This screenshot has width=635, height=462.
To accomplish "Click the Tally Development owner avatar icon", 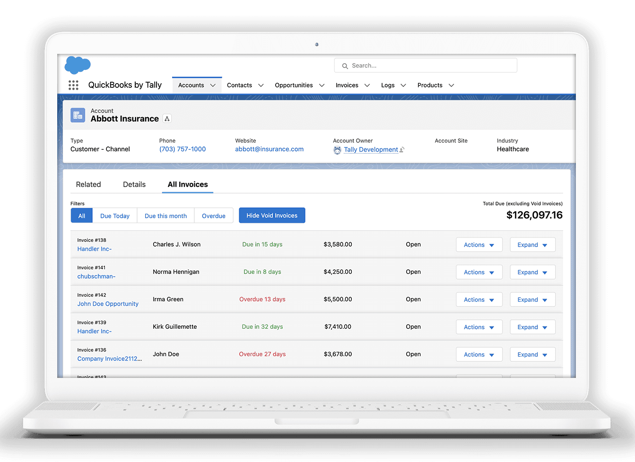I will (x=337, y=150).
